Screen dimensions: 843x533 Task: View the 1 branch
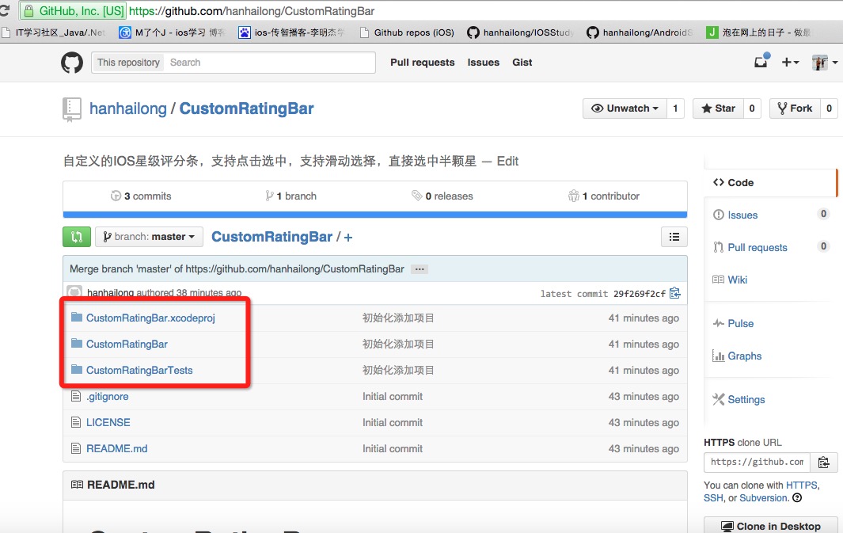click(290, 196)
